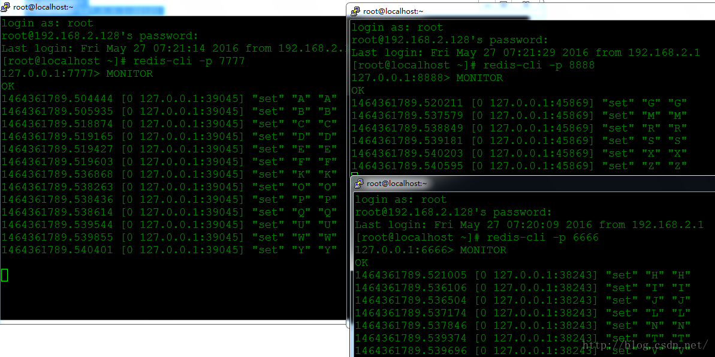The height and width of the screenshot is (357, 715).
Task: Click the log line setting "P" "P"
Action: click(169, 199)
